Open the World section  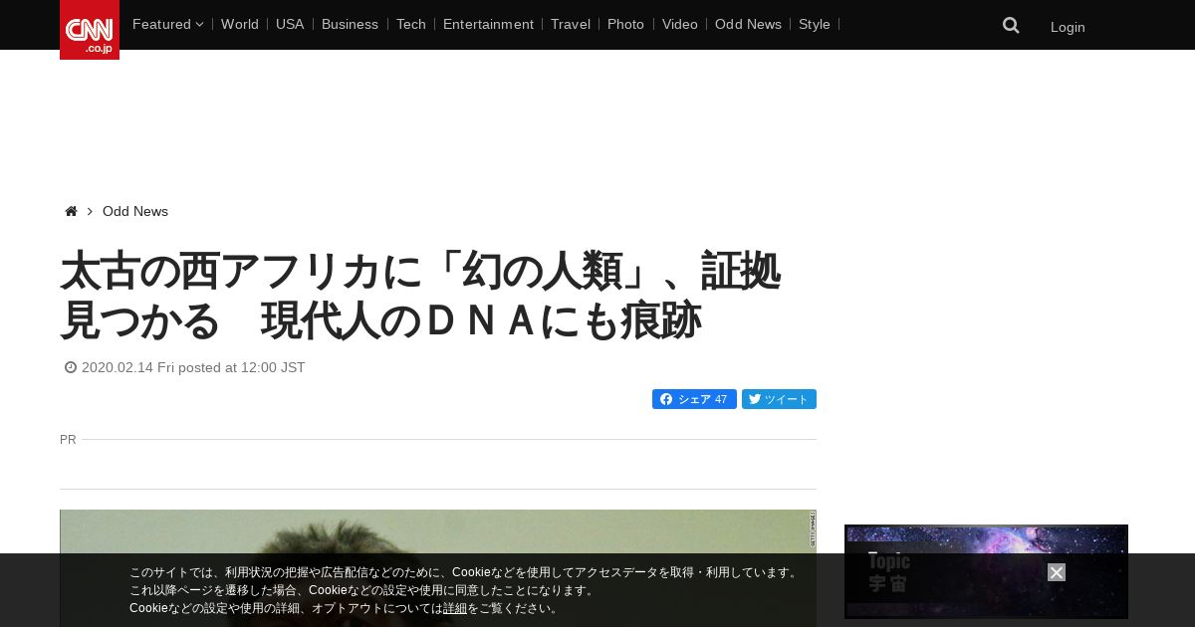(240, 24)
